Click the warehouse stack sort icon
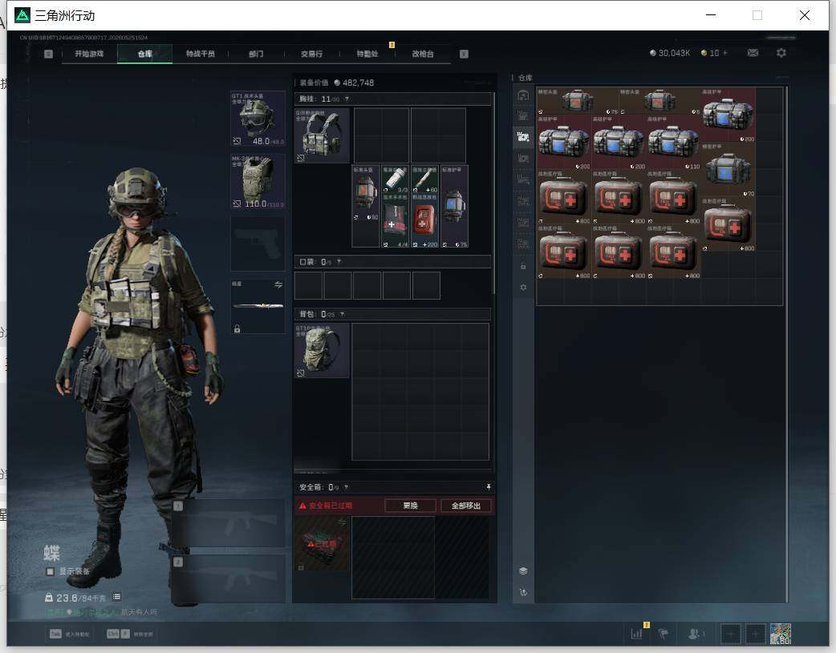The height and width of the screenshot is (653, 836). 524,571
